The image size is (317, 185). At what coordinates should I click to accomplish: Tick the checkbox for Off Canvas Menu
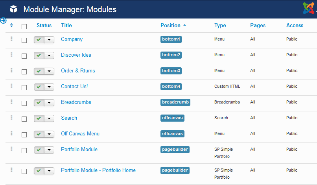point(24,135)
